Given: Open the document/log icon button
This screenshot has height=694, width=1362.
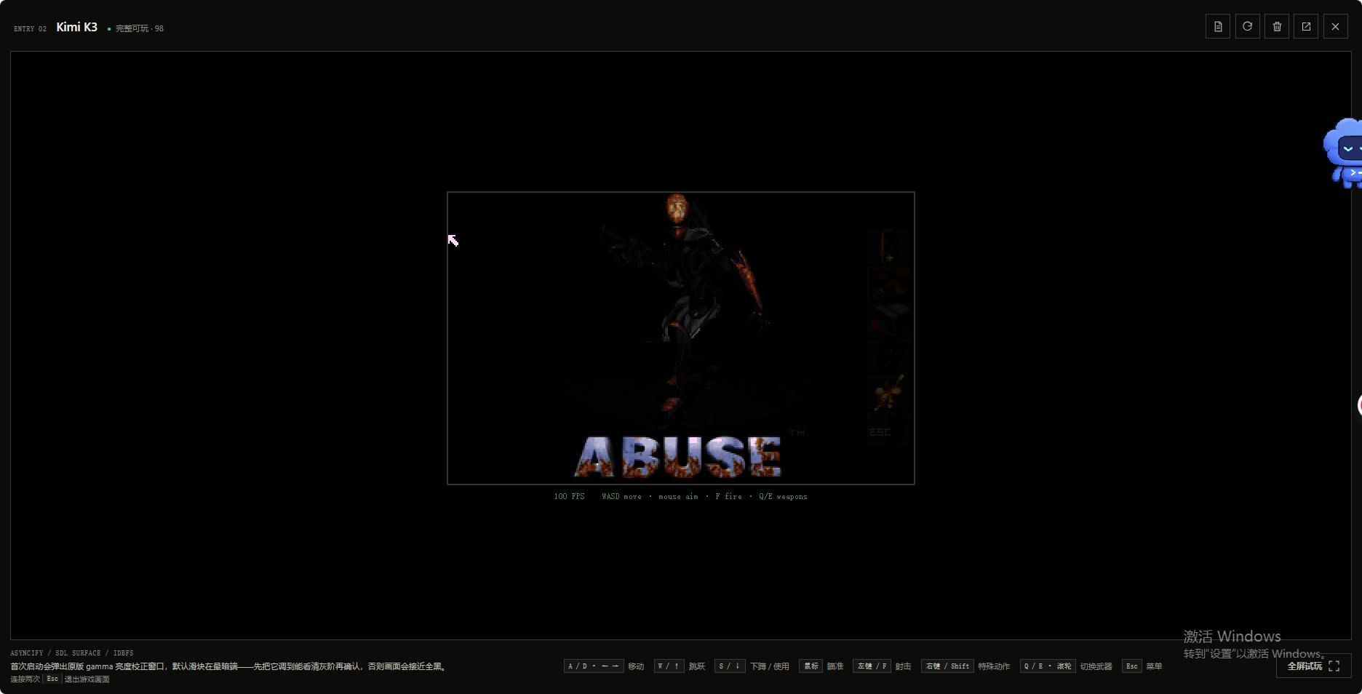Looking at the screenshot, I should pos(1218,27).
